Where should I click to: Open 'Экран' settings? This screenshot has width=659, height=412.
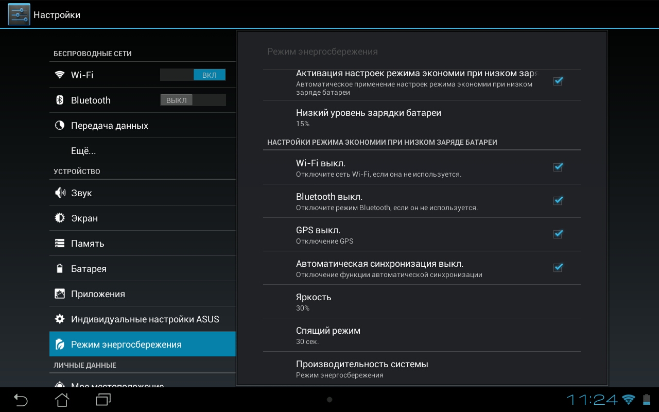click(143, 218)
